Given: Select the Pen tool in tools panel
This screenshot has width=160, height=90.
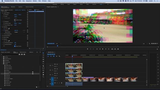Looking at the screenshot, I should tap(43, 72).
